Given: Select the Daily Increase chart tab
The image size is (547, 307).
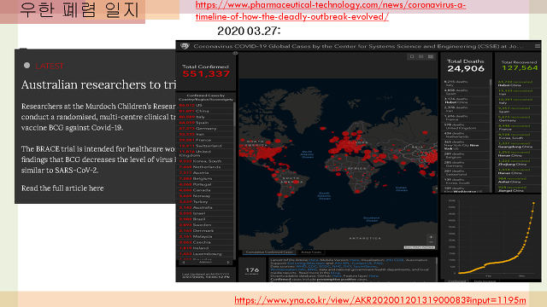Looking at the screenshot, I should click(485, 281).
